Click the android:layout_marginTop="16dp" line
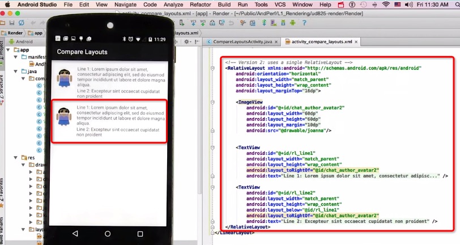The width and height of the screenshot is (460, 245). pos(278,91)
